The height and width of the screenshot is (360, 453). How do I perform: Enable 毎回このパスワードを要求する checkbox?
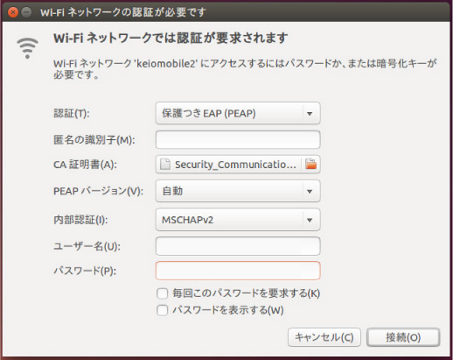[163, 293]
